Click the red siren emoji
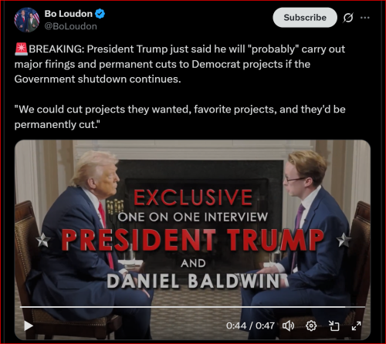Image resolution: width=386 pixels, height=344 pixels. coord(21,49)
